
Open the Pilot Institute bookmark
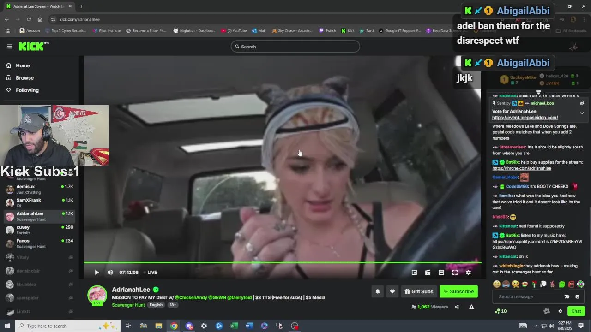[x=106, y=31]
